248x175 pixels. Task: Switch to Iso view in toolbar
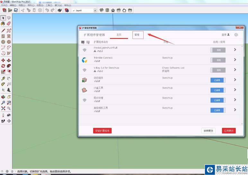pyautogui.click(x=102, y=10)
